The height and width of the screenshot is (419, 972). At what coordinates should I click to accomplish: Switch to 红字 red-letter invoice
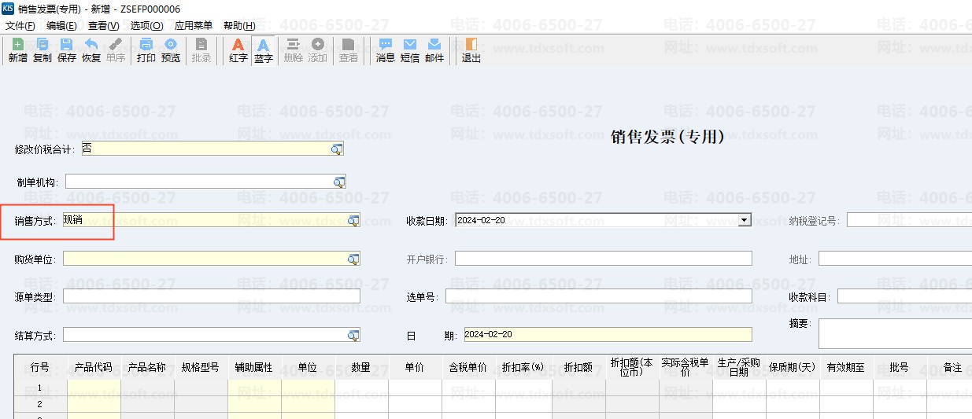click(x=238, y=50)
